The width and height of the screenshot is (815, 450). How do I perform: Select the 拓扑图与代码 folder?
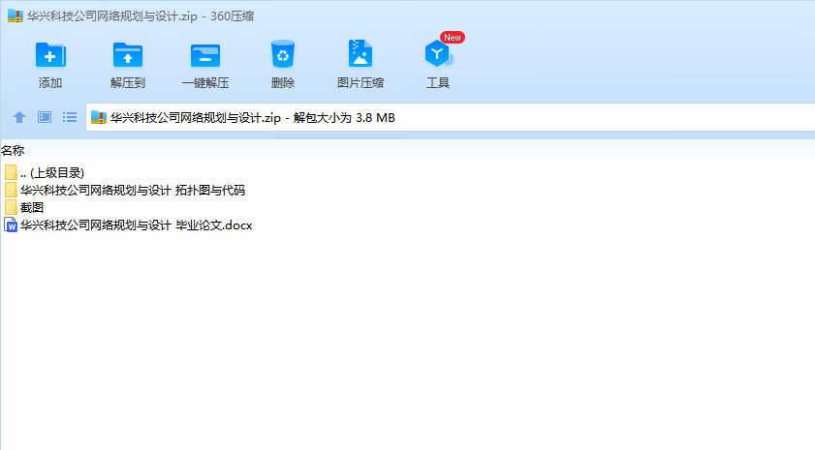pyautogui.click(x=125, y=190)
